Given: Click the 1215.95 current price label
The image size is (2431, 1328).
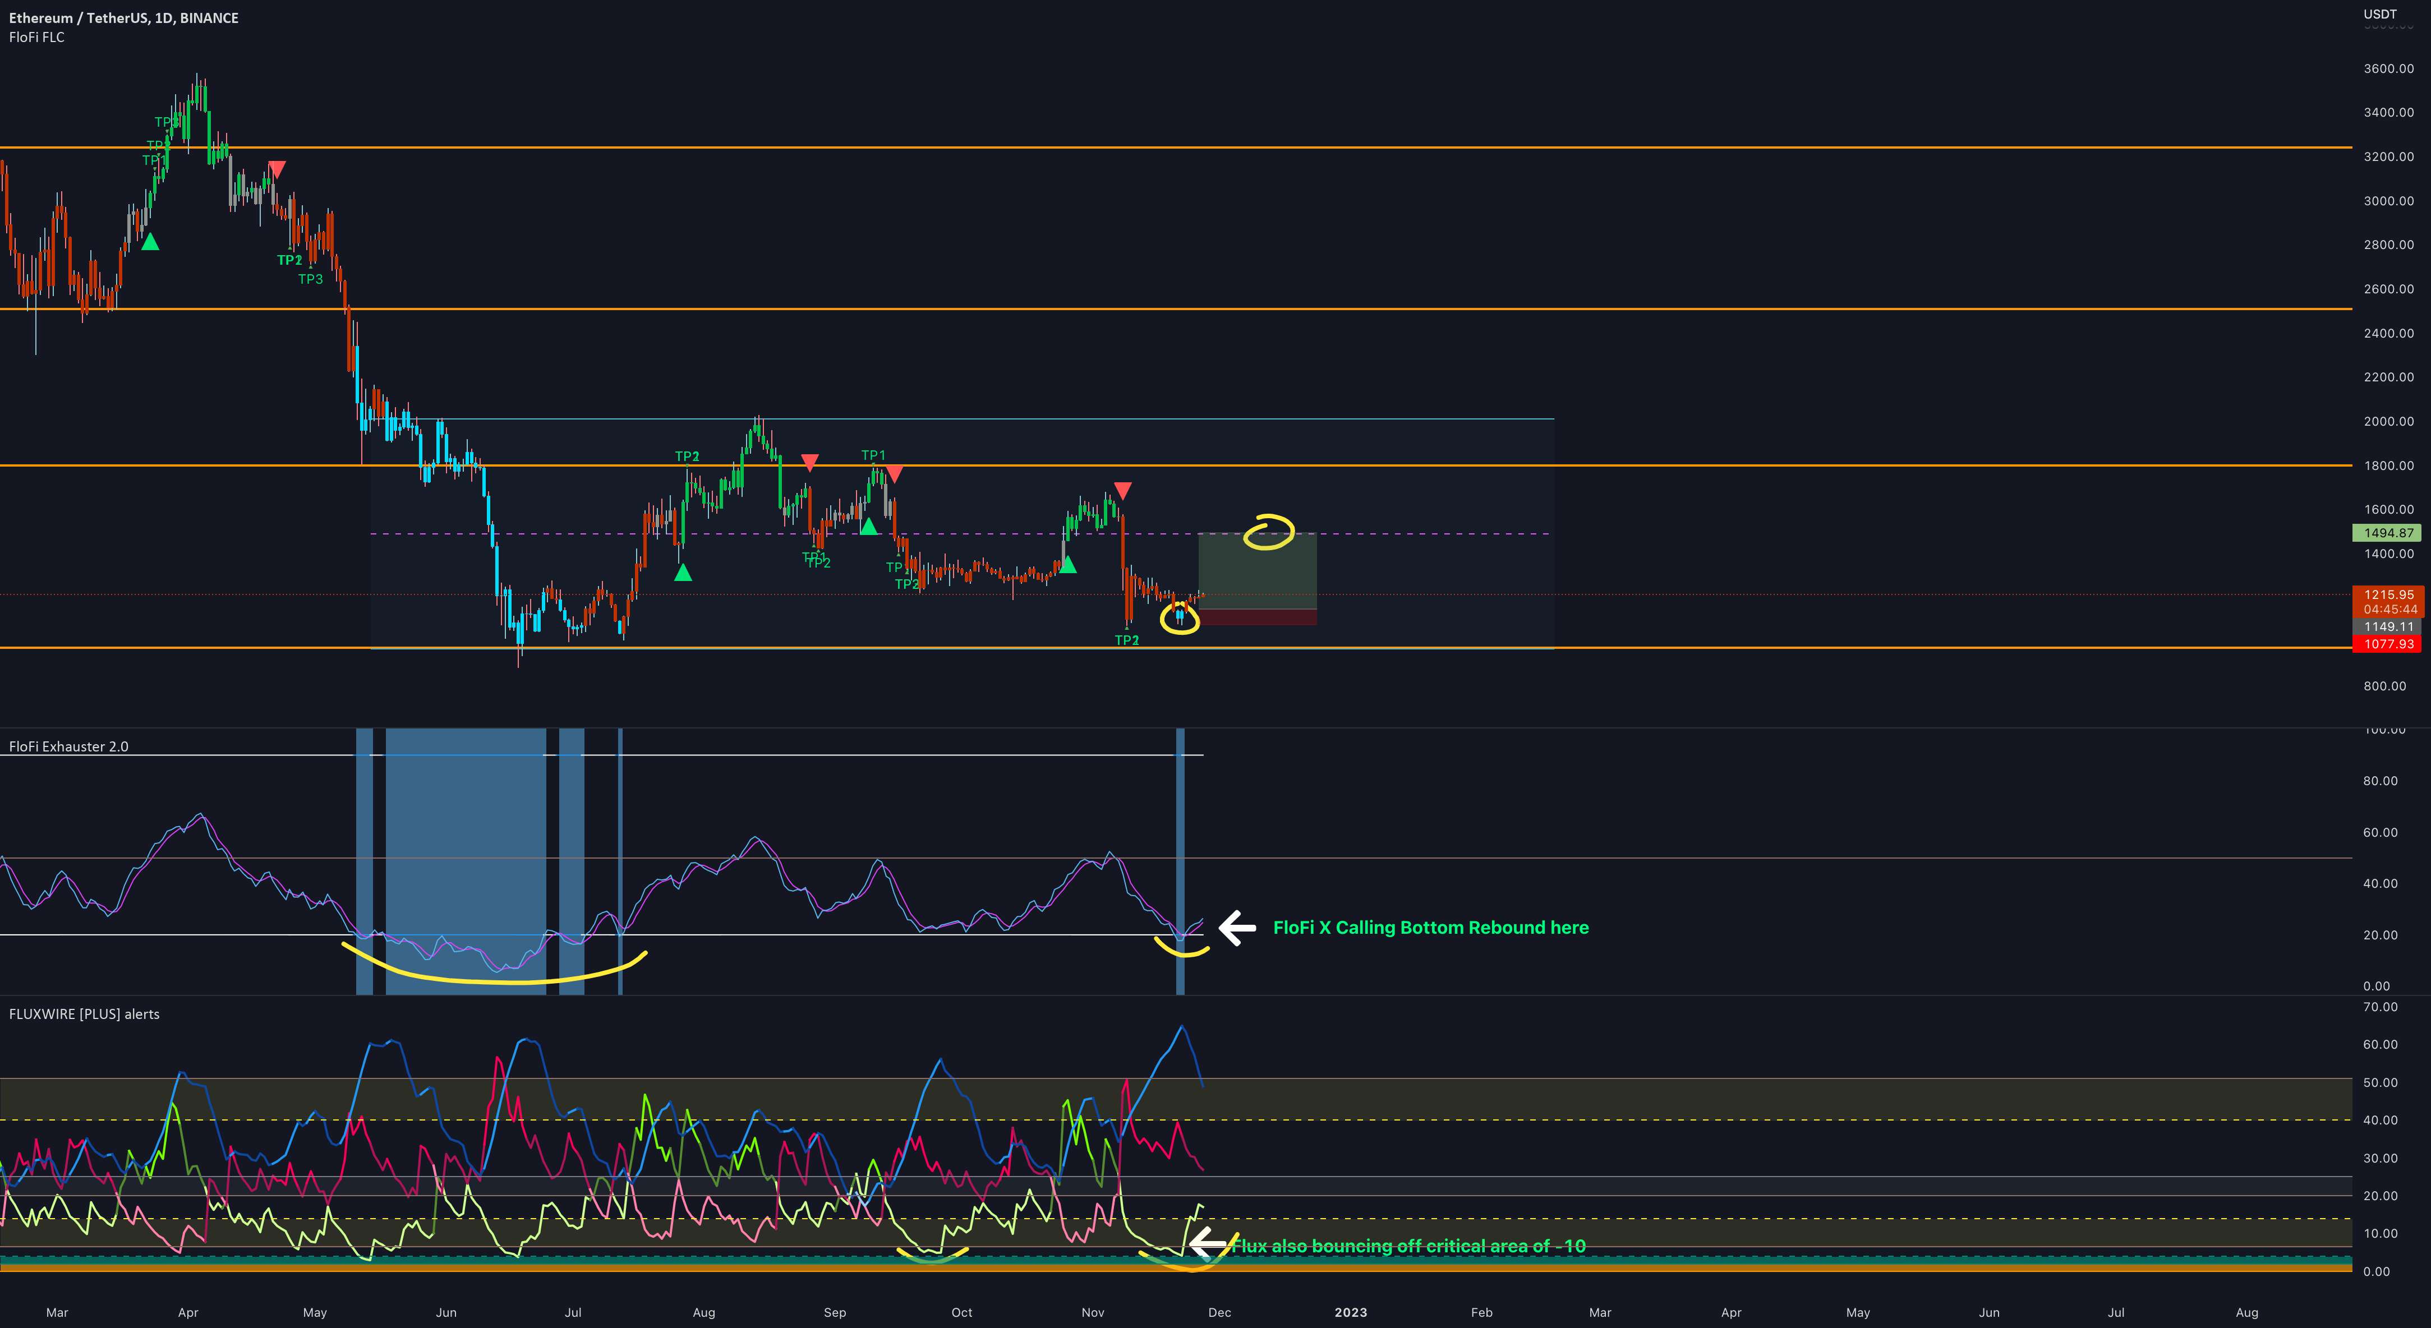Looking at the screenshot, I should click(2389, 594).
